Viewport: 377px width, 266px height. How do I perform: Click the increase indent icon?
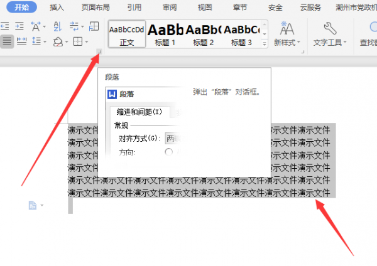pos(20,26)
